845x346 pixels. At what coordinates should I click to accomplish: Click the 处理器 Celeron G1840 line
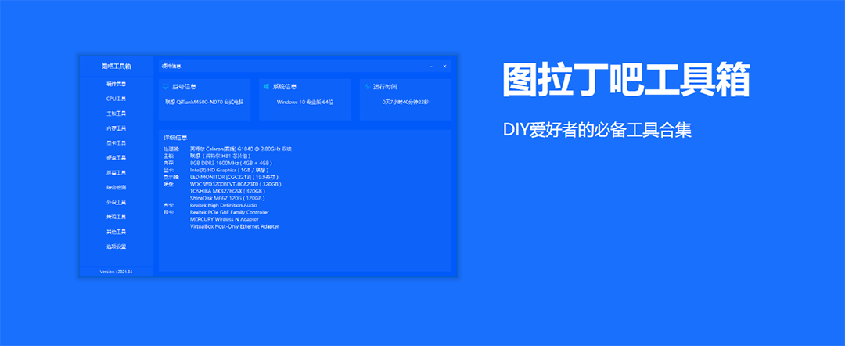coord(235,148)
